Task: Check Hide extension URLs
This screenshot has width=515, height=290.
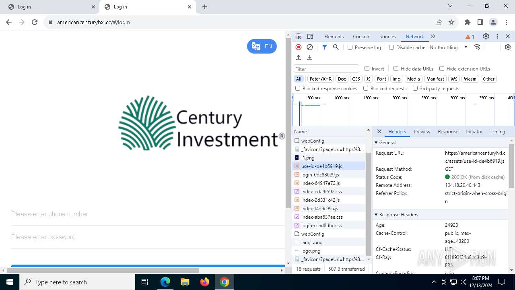Action: [x=442, y=68]
